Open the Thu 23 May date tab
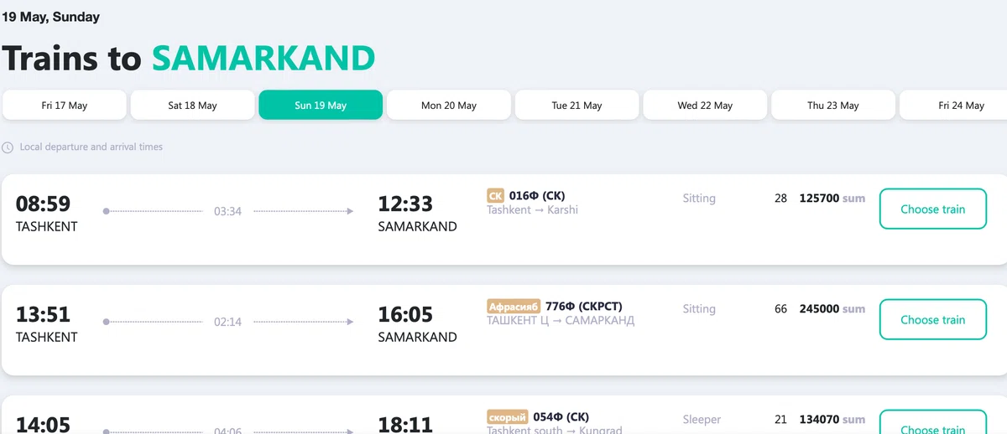The image size is (1007, 434). [x=833, y=106]
